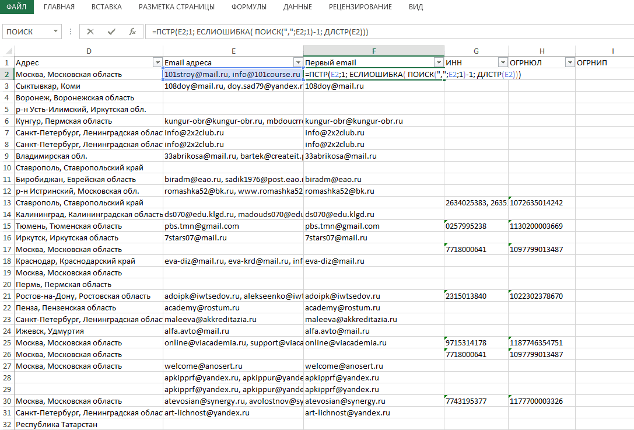Click art-lichnost@yandex.ru in Email адреса column
Image resolution: width=634 pixels, height=430 pixels.
point(233,413)
